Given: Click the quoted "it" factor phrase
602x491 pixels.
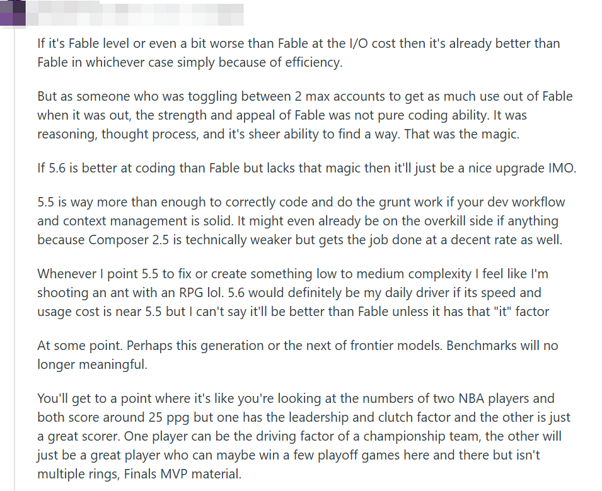Looking at the screenshot, I should click(521, 312).
